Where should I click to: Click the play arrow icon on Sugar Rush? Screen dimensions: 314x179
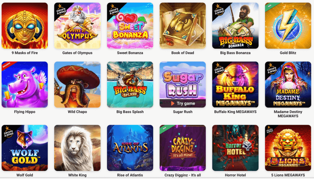tap(173, 103)
